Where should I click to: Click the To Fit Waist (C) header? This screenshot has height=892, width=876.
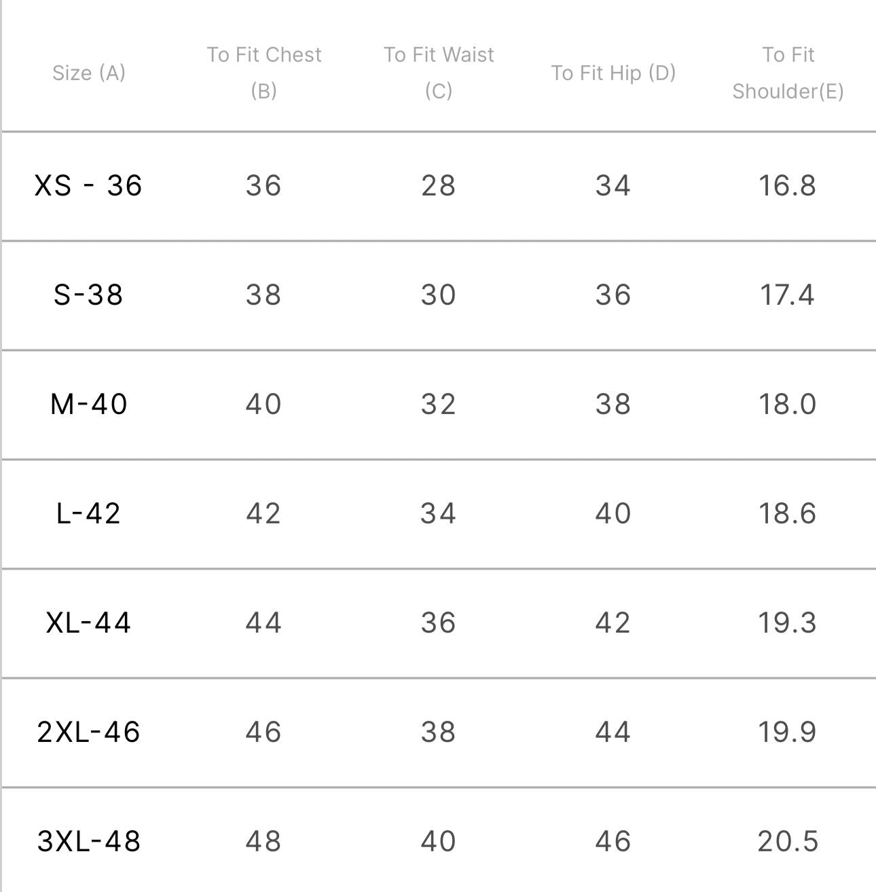[x=439, y=73]
